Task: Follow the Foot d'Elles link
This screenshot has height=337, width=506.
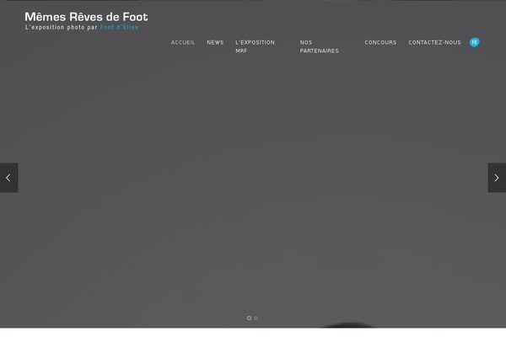Action: (119, 28)
